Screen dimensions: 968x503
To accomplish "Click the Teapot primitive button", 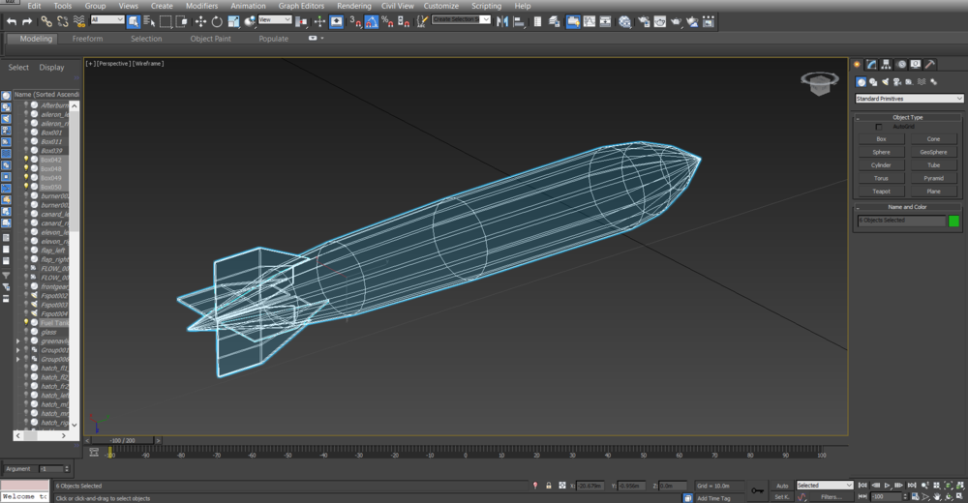I will 881,192.
